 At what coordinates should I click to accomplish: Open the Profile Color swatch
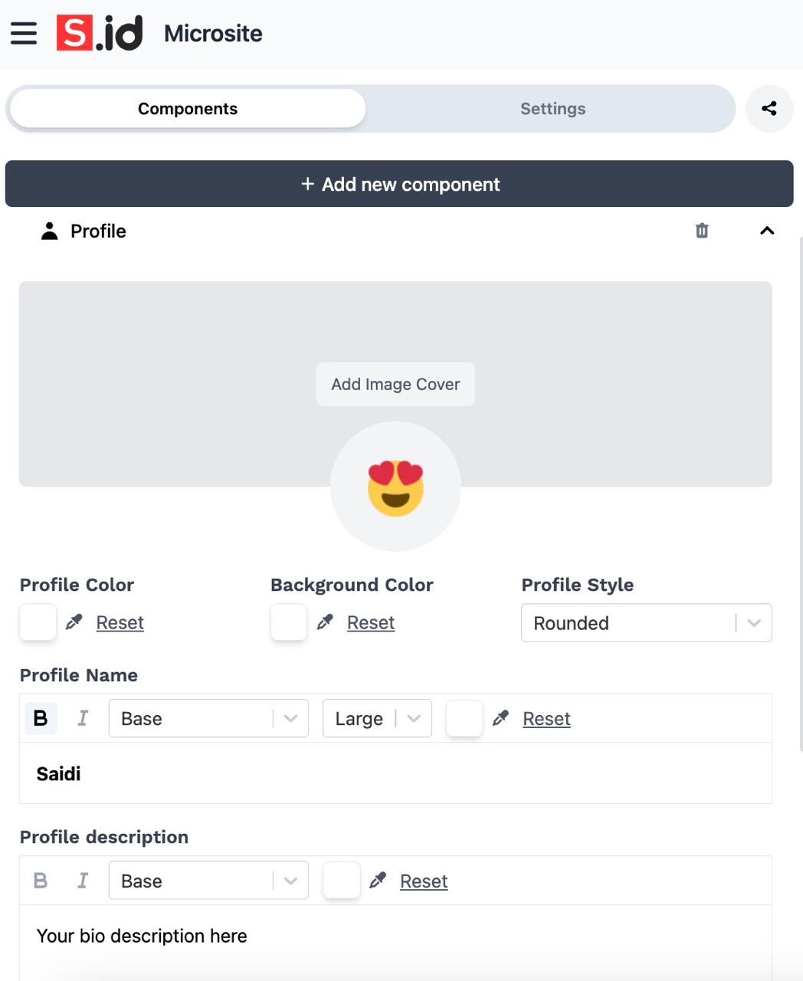(38, 622)
